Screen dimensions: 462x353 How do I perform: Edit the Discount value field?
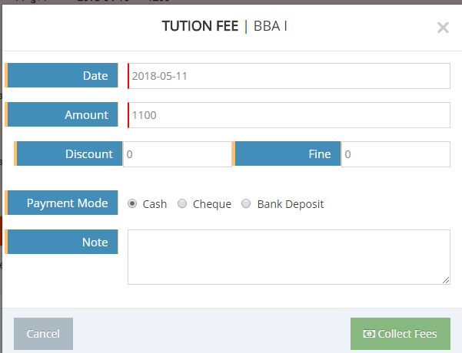(177, 154)
